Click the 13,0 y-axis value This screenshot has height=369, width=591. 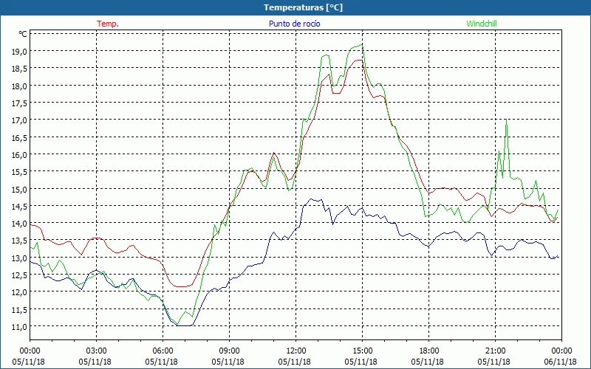point(19,258)
